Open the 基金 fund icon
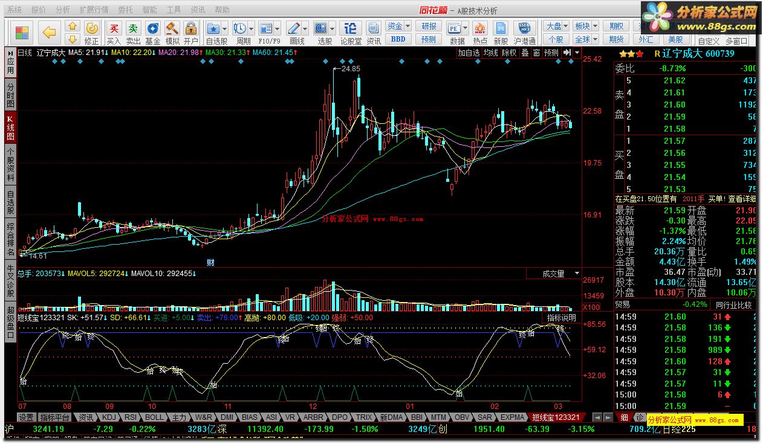 tap(153, 28)
